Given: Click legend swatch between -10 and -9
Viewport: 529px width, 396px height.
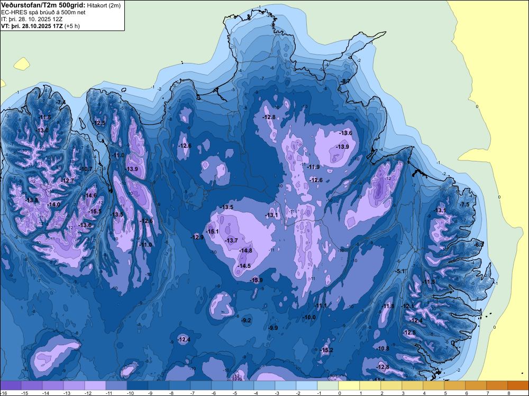Looking at the screenshot, I should (138, 385).
